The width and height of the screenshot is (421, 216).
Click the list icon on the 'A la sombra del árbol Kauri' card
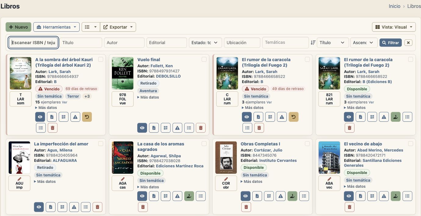coord(41,128)
